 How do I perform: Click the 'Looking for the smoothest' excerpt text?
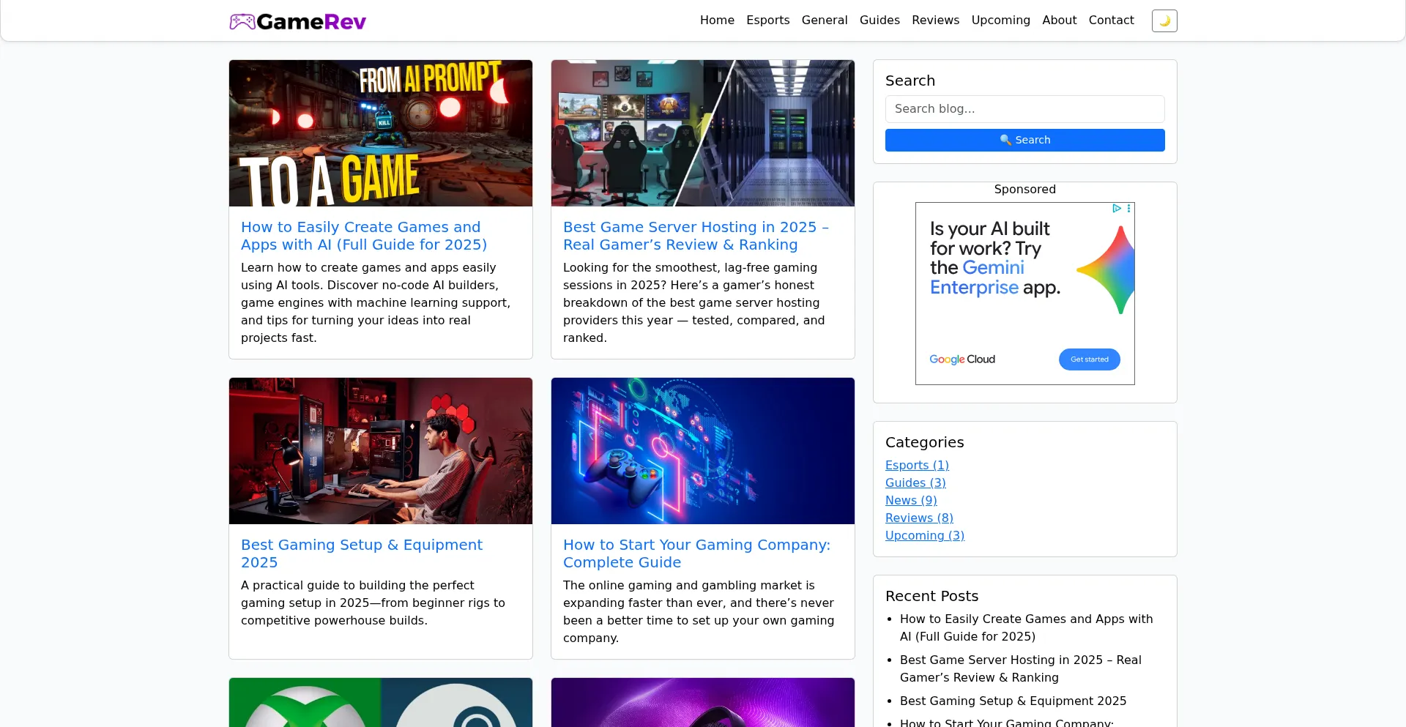(693, 303)
